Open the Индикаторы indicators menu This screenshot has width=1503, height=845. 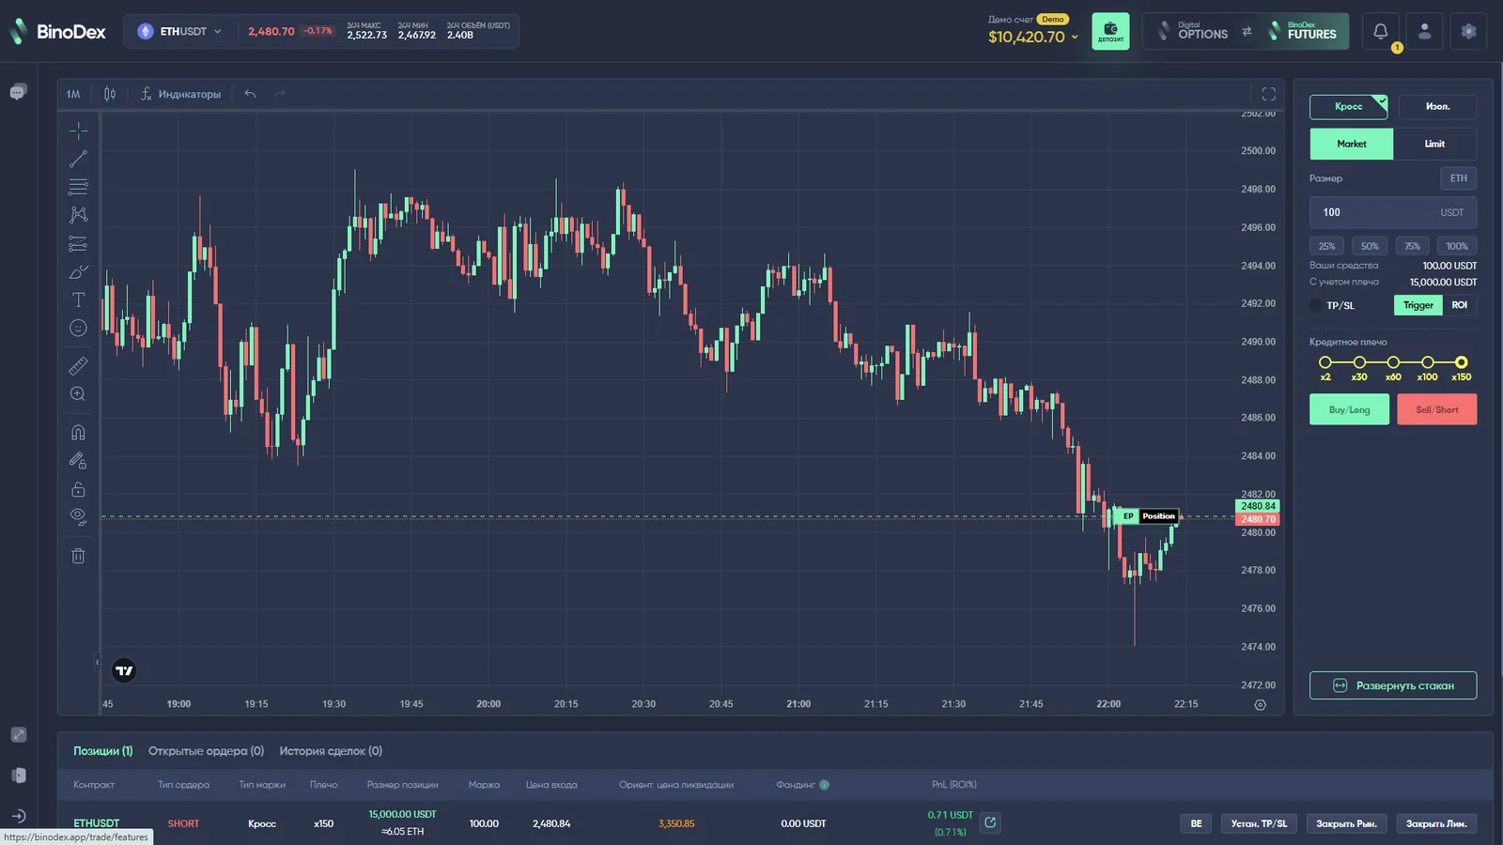point(180,94)
